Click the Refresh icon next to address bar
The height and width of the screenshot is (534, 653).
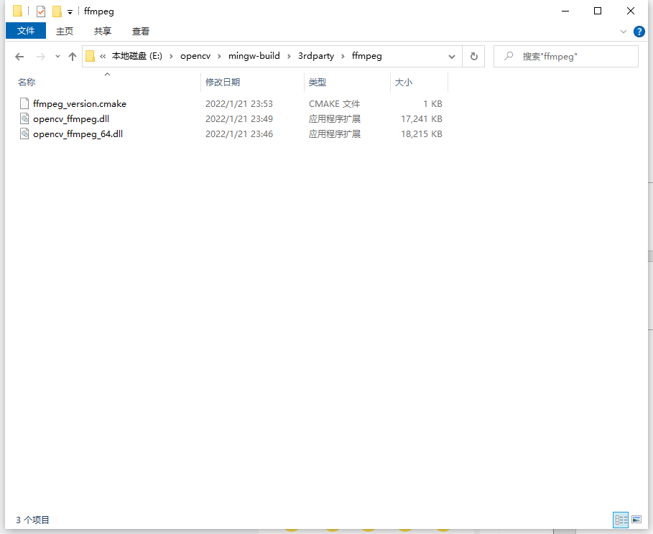tap(473, 55)
